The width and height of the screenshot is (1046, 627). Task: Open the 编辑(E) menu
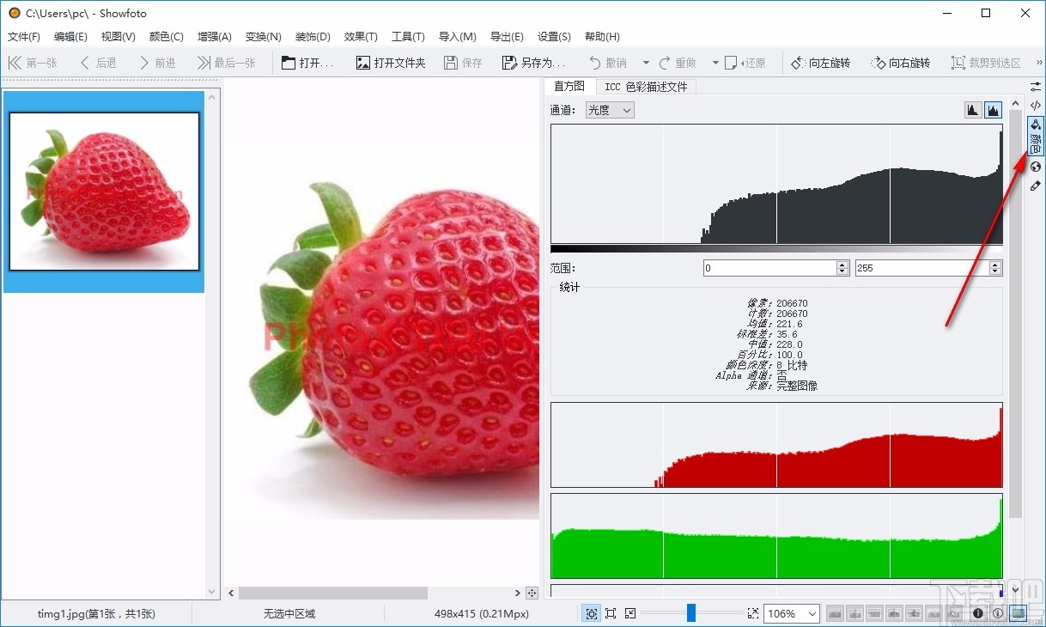click(70, 37)
